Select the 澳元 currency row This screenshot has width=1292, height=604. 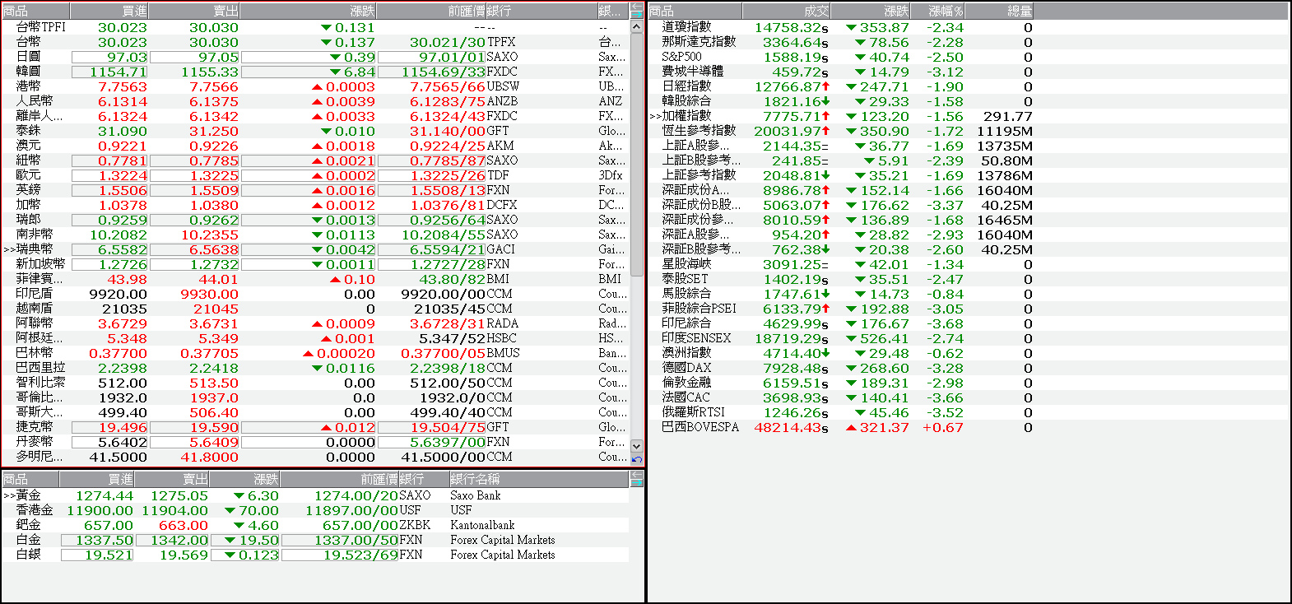(x=315, y=146)
